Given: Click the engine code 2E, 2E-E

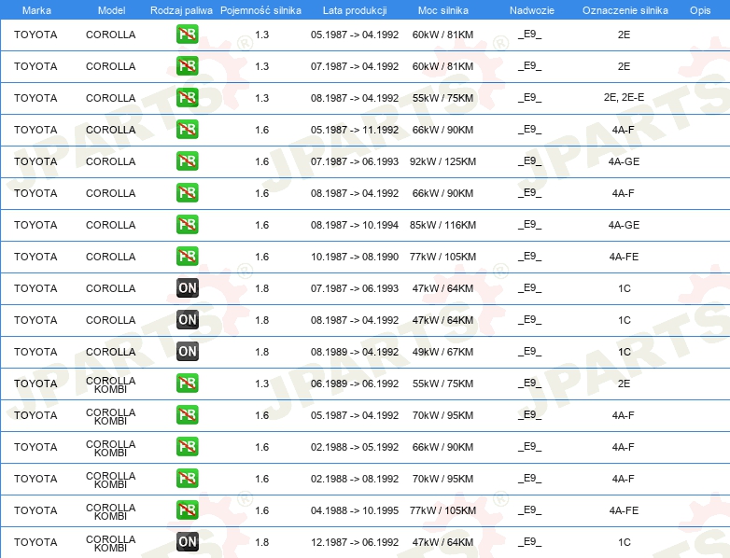Looking at the screenshot, I should pos(624,97).
